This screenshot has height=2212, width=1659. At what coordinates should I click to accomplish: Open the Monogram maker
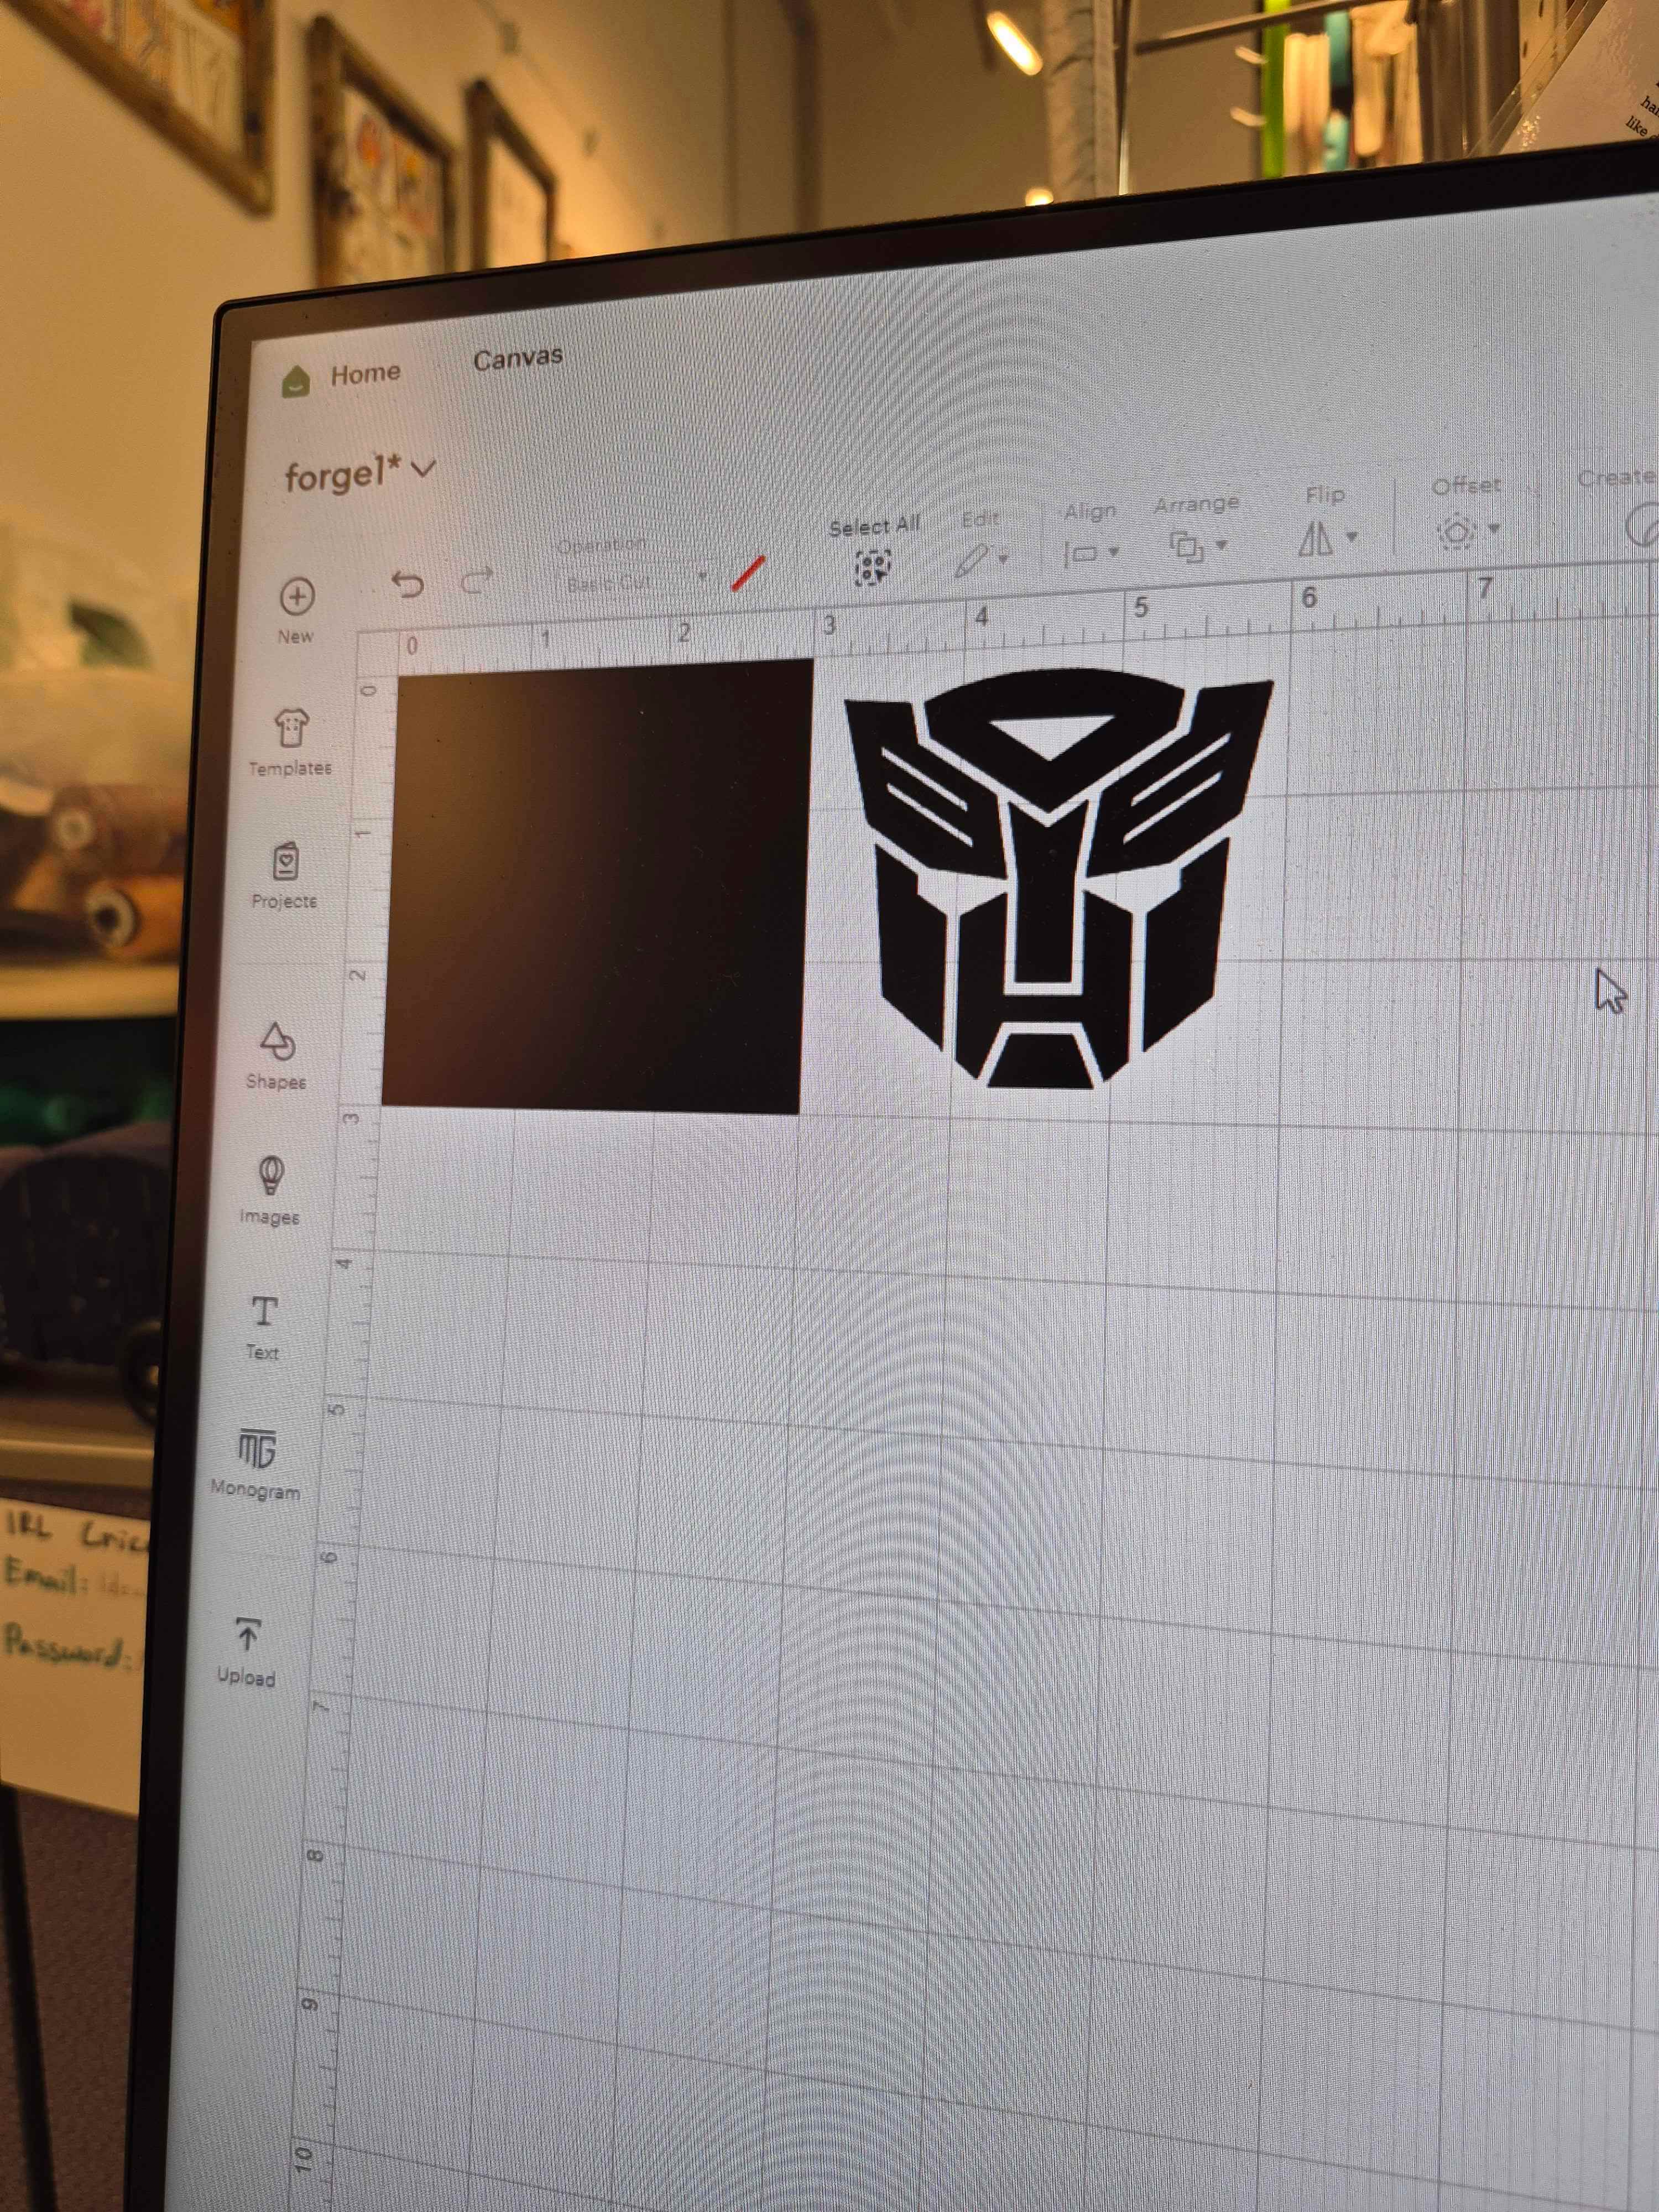click(257, 1449)
